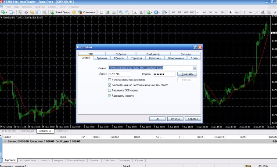Open Profiles dropdown arrow
This screenshot has width=277, height=167.
coord(14,12)
